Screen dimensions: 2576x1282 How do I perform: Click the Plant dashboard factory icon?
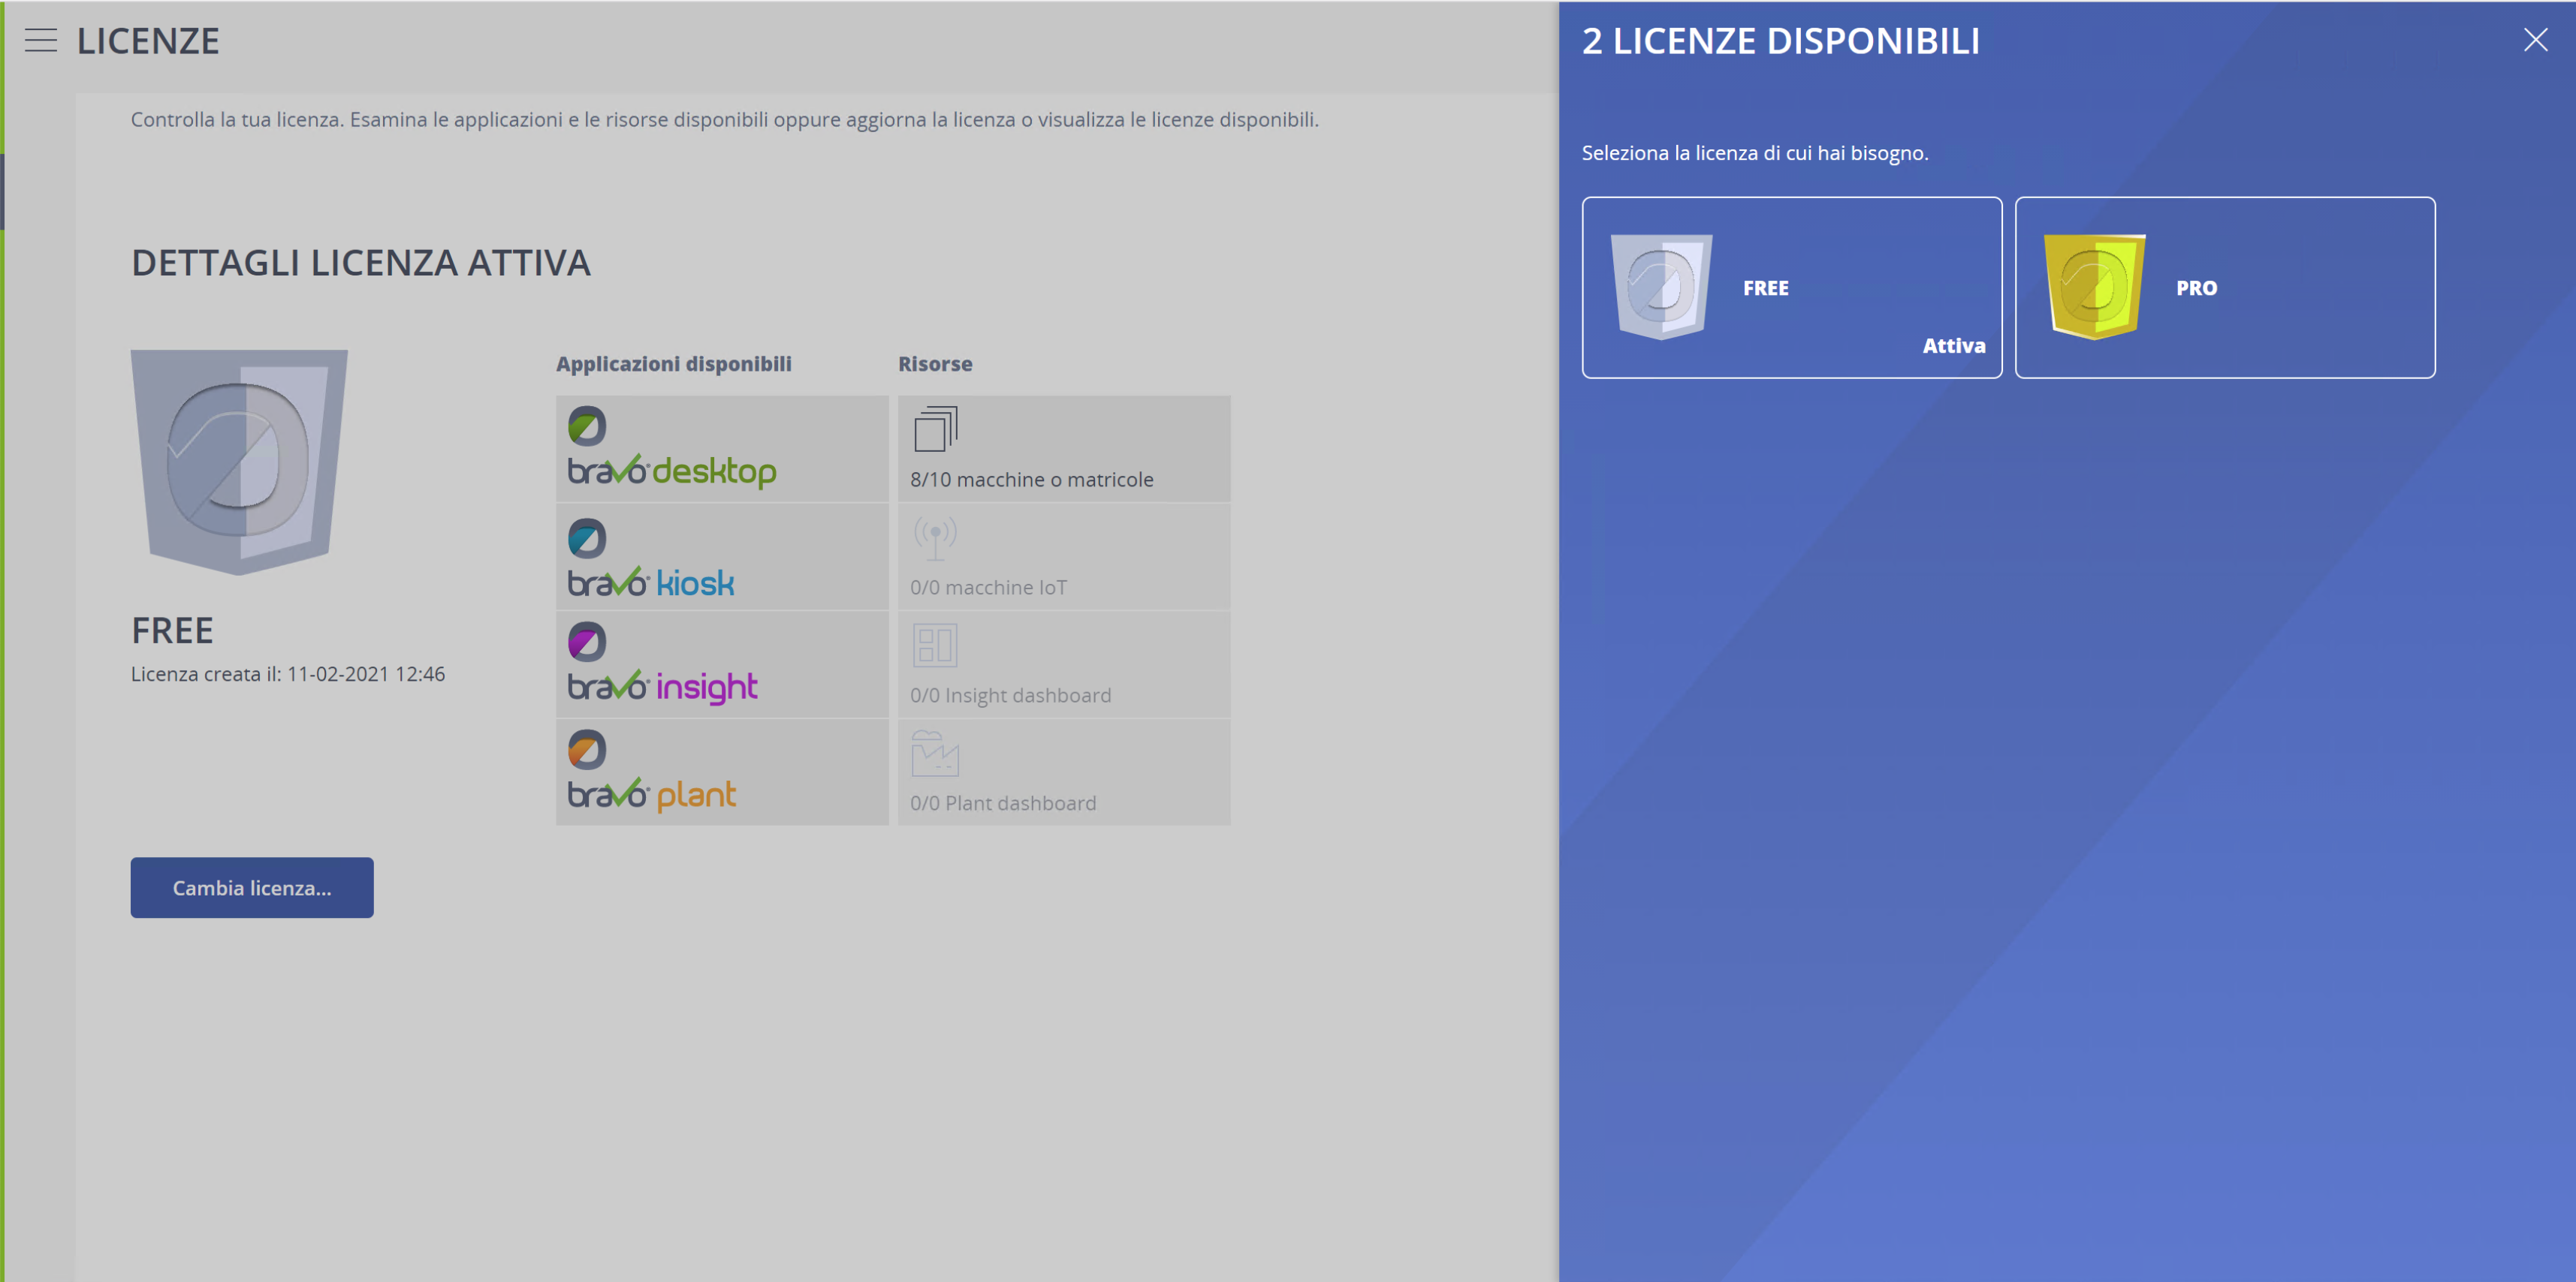coord(935,754)
